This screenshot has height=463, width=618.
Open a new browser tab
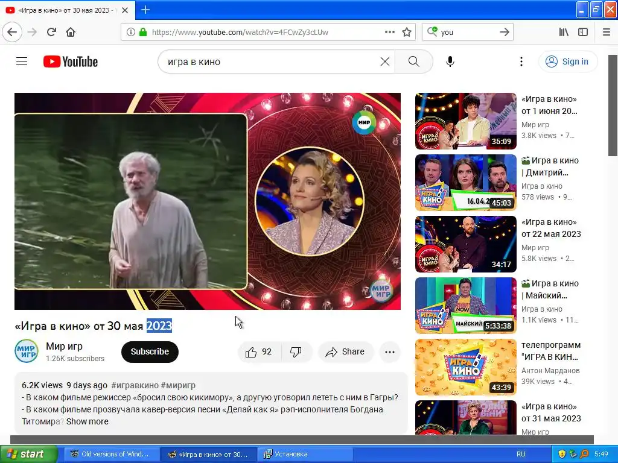[x=145, y=10]
